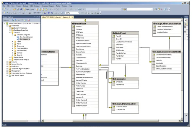
Task: Select the Latitude column in tblLkUpLocationHandWritten
Action: (x=167, y=60)
